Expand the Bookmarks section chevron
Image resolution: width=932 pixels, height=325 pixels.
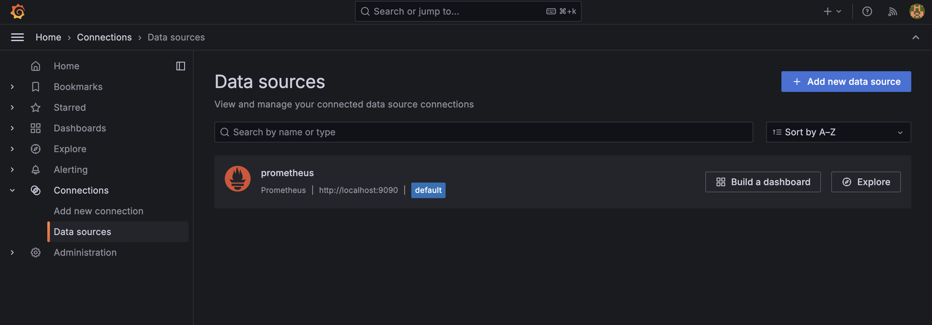coord(12,87)
